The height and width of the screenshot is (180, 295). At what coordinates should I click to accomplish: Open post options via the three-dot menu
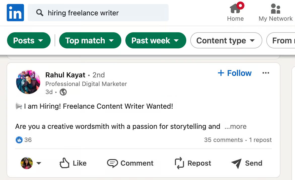pos(266,73)
